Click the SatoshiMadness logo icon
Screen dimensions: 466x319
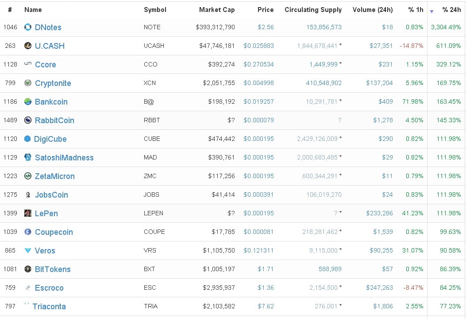click(27, 157)
